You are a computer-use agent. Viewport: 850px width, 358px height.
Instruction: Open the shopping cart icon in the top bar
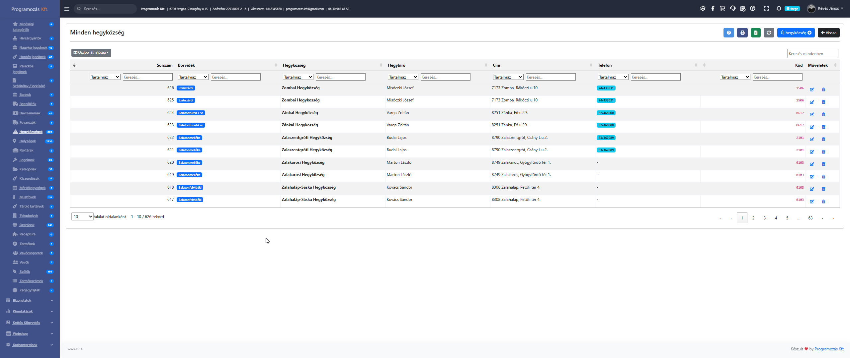722,9
